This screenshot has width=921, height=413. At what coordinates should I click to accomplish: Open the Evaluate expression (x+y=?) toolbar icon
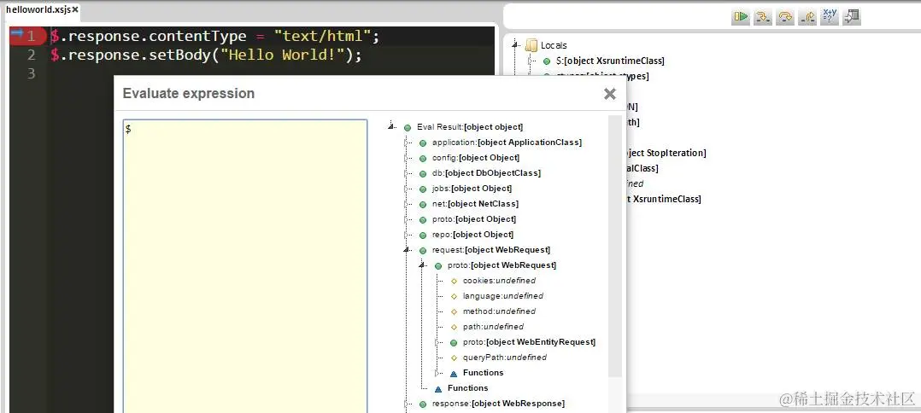click(x=830, y=16)
